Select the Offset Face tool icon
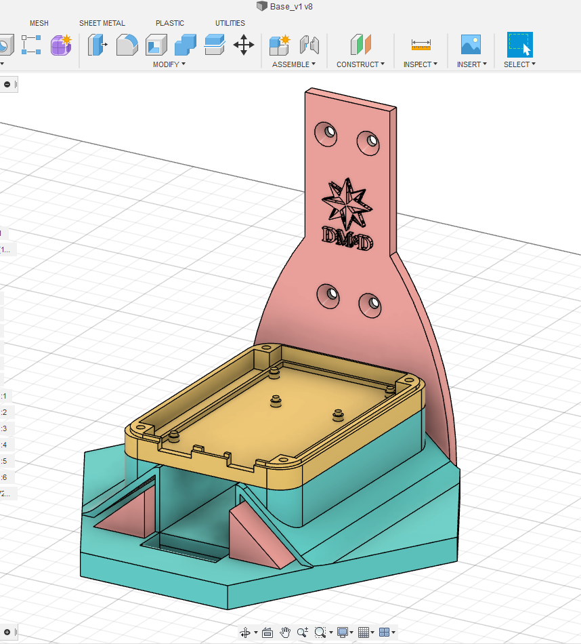This screenshot has height=644, width=581. point(215,45)
